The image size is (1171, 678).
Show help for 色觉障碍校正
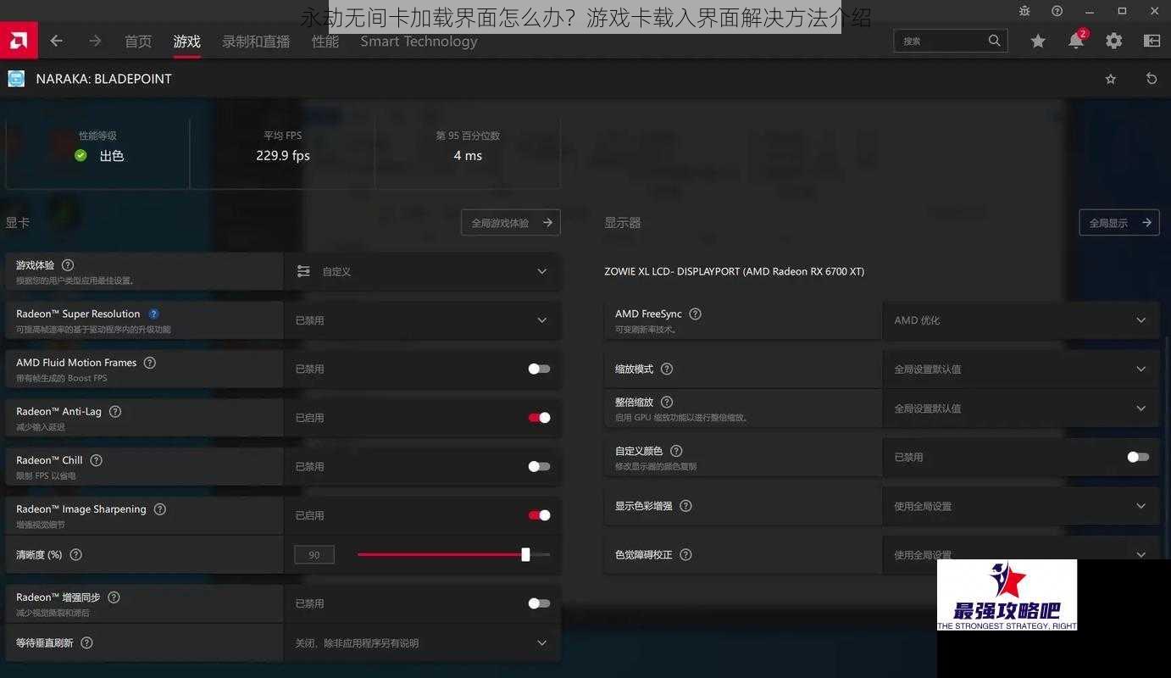686,554
